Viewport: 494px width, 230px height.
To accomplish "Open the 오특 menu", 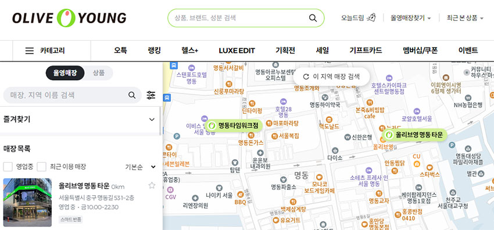I will coord(120,51).
